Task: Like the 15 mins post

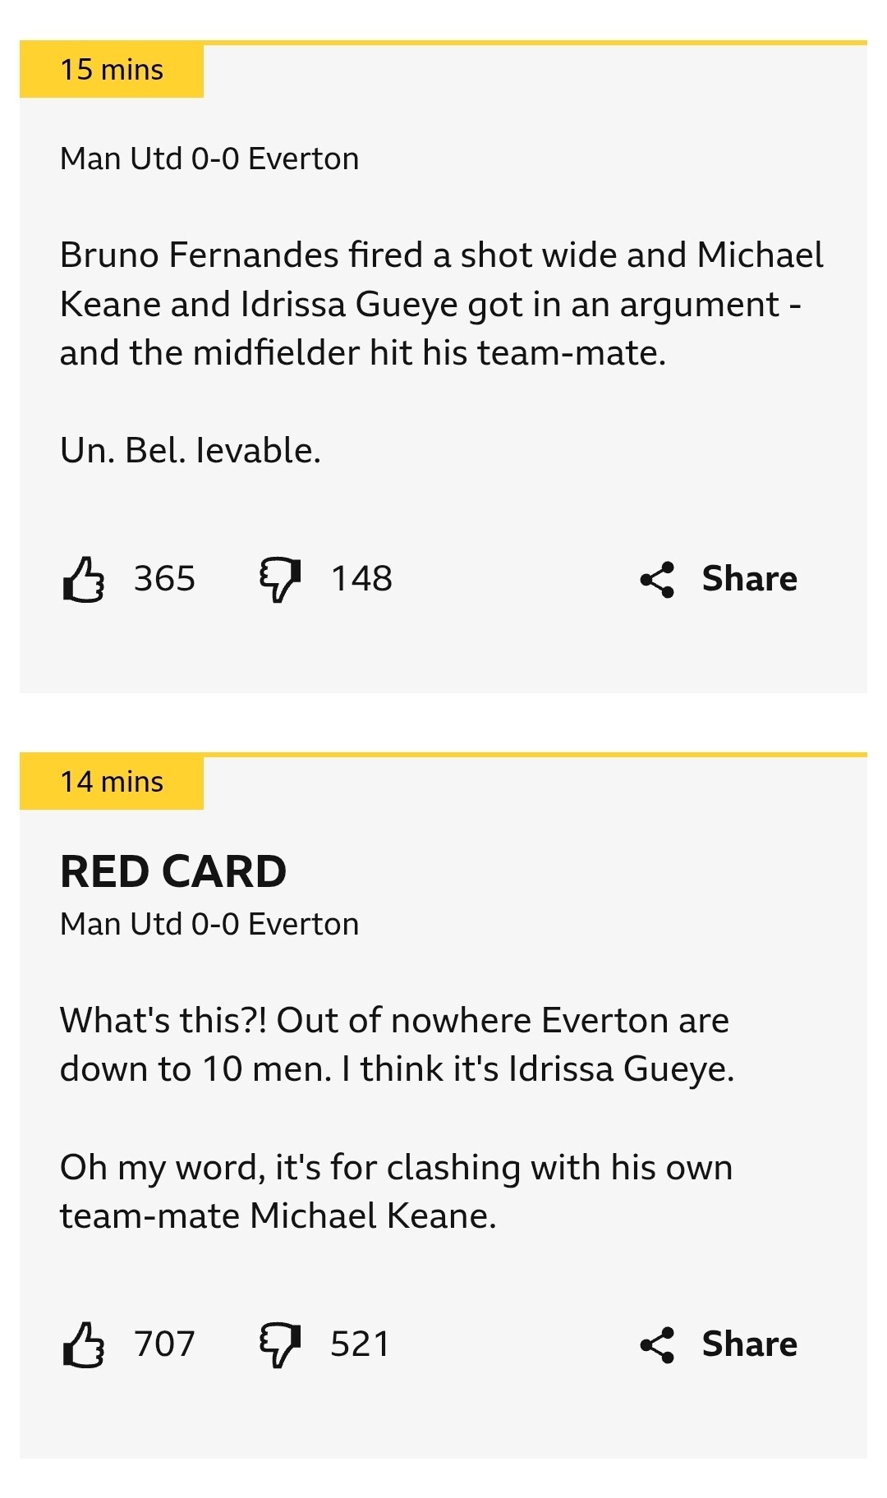Action: click(x=83, y=579)
